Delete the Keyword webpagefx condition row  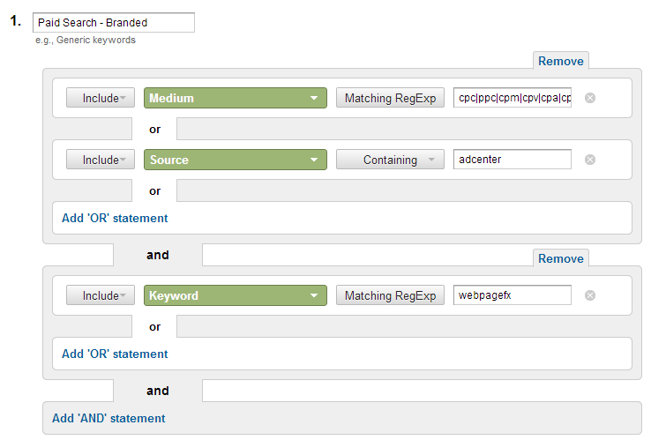tap(590, 295)
